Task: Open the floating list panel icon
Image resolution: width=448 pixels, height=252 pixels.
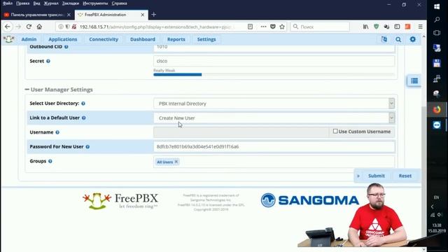Action: (x=414, y=81)
